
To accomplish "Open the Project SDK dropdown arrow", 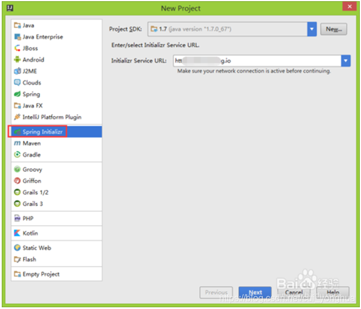I will tap(312, 29).
